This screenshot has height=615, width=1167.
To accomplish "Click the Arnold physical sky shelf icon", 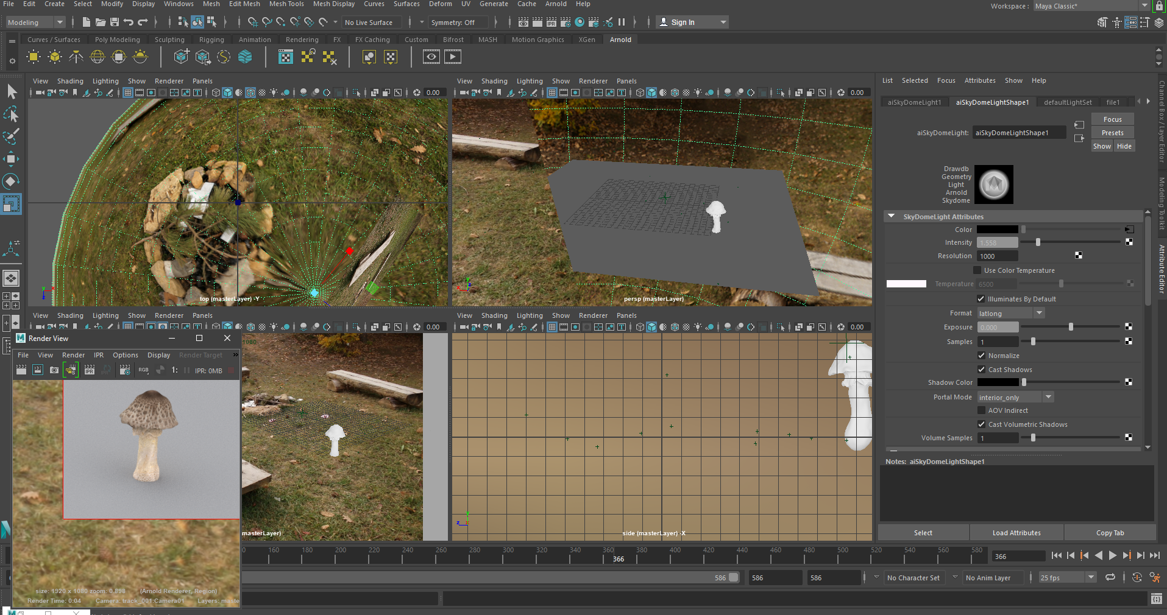I will pyautogui.click(x=140, y=57).
